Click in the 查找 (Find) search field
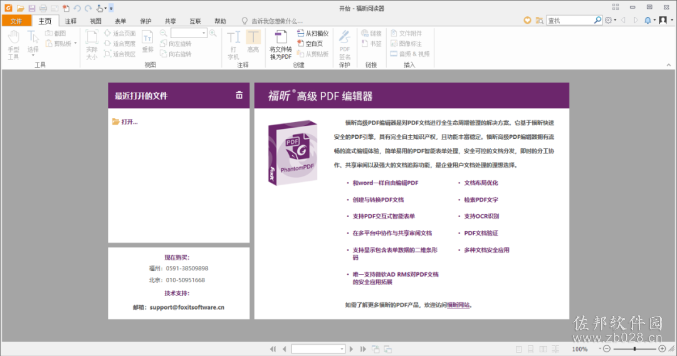The height and width of the screenshot is (356, 677). [x=570, y=20]
